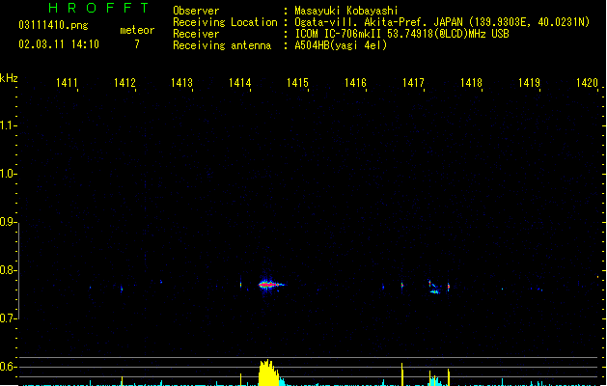Click the 1412 time axis marker
This screenshot has height=386, width=607.
tap(124, 83)
